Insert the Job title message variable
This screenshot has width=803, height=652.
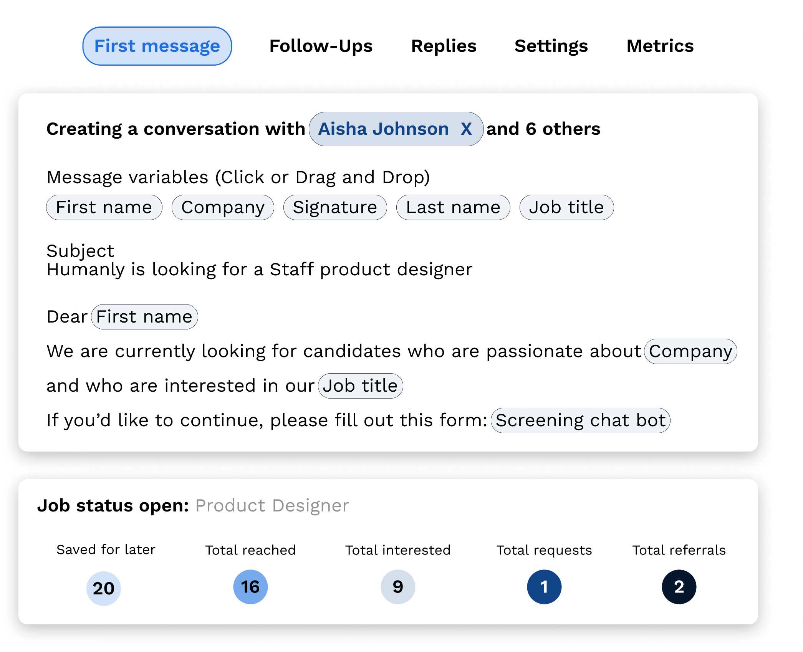(566, 207)
